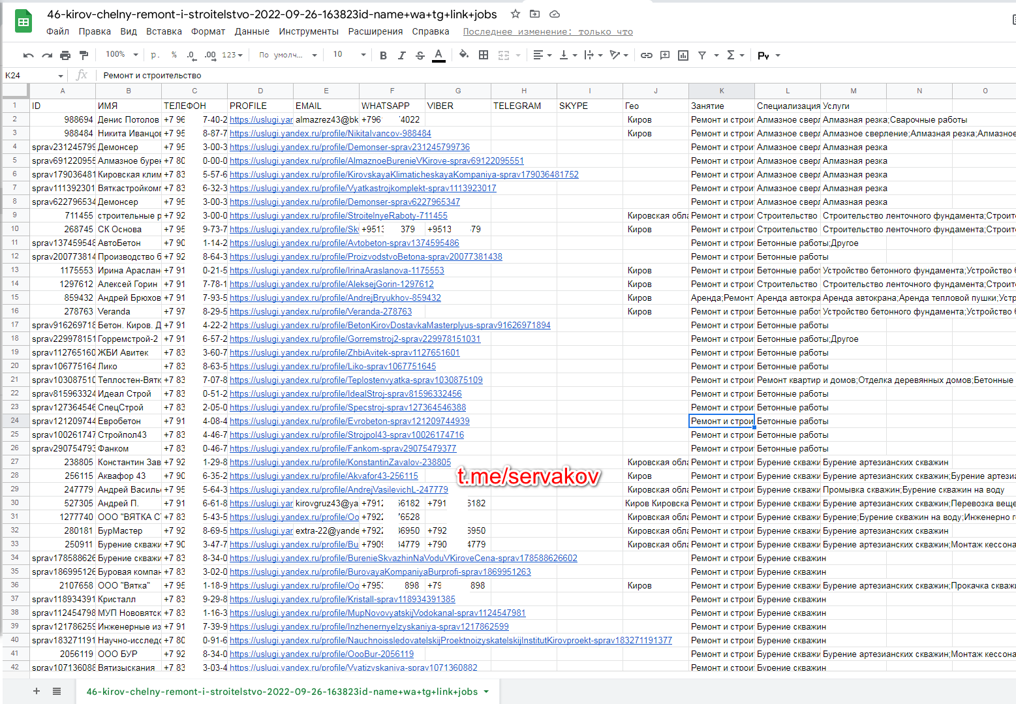This screenshot has width=1016, height=704.
Task: Open OooBur-2056119 profile link
Action: tap(322, 654)
